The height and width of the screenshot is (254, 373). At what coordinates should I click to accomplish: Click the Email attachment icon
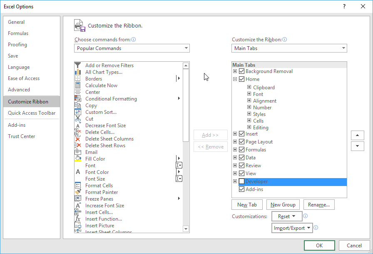(77, 152)
